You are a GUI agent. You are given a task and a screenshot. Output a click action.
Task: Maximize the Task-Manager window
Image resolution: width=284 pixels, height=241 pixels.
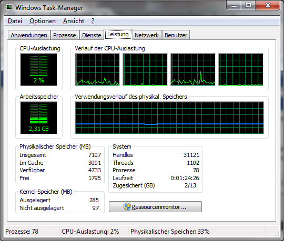[248, 6]
